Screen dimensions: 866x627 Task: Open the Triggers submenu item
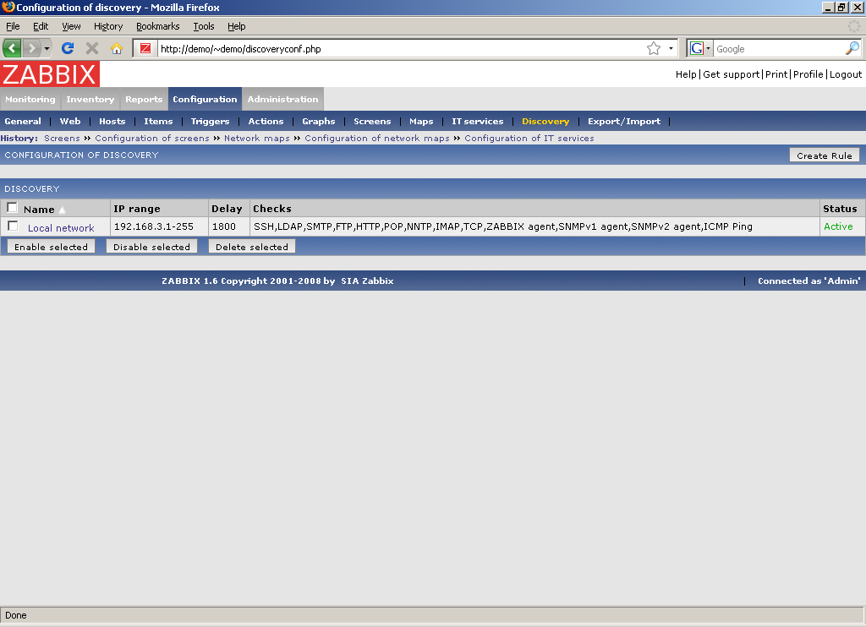click(x=210, y=122)
